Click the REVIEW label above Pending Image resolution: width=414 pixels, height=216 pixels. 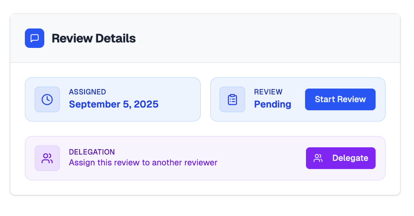tap(268, 92)
